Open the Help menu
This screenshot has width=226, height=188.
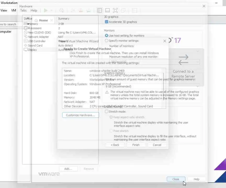pos(34,10)
